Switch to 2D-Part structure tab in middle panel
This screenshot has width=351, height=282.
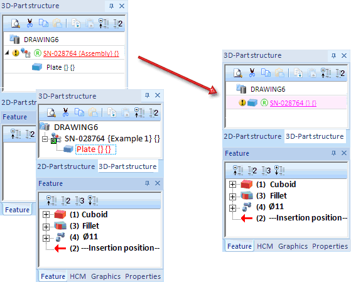(x=67, y=166)
